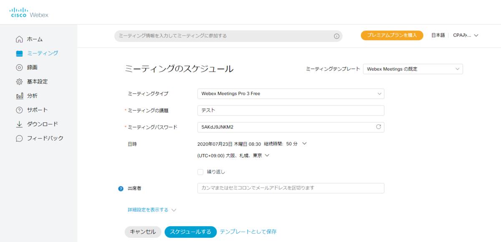This screenshot has width=501, height=242.
Task: Click the recordings circle icon
Action: pos(19,68)
